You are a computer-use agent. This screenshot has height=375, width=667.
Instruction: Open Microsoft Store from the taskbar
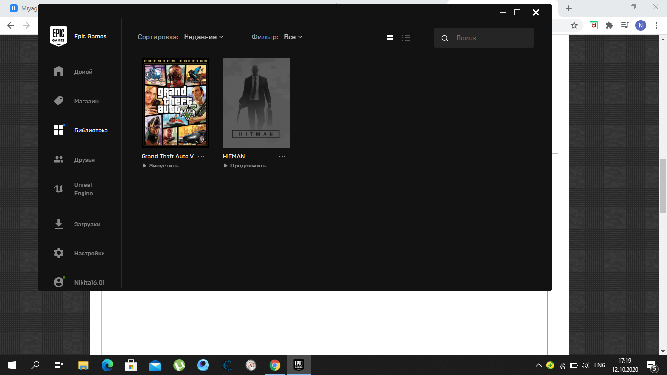click(x=131, y=365)
